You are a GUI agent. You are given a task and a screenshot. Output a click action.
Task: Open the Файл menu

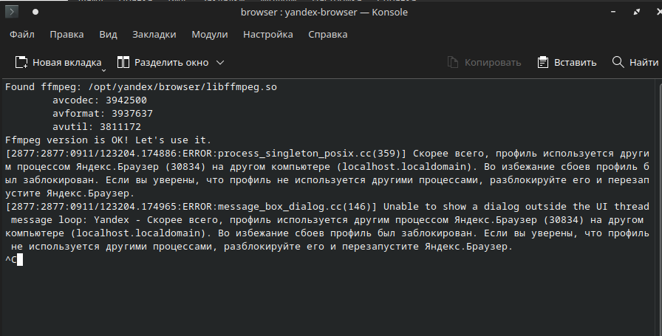point(22,35)
